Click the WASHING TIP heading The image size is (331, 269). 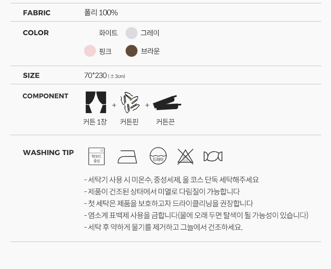[x=48, y=153]
